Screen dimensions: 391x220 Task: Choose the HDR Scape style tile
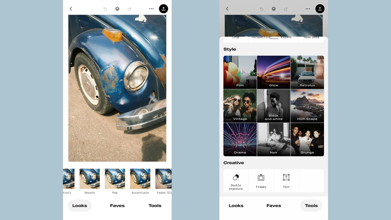tap(307, 106)
